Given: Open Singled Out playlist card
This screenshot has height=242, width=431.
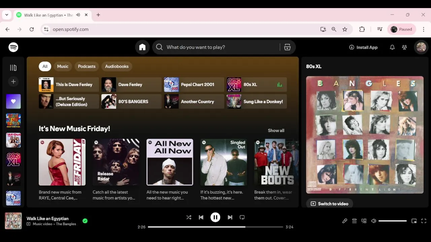Looking at the screenshot, I should 224,170.
